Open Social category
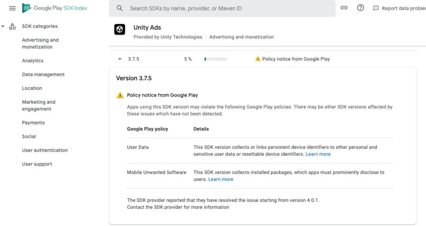The height and width of the screenshot is (226, 426). pos(29,136)
